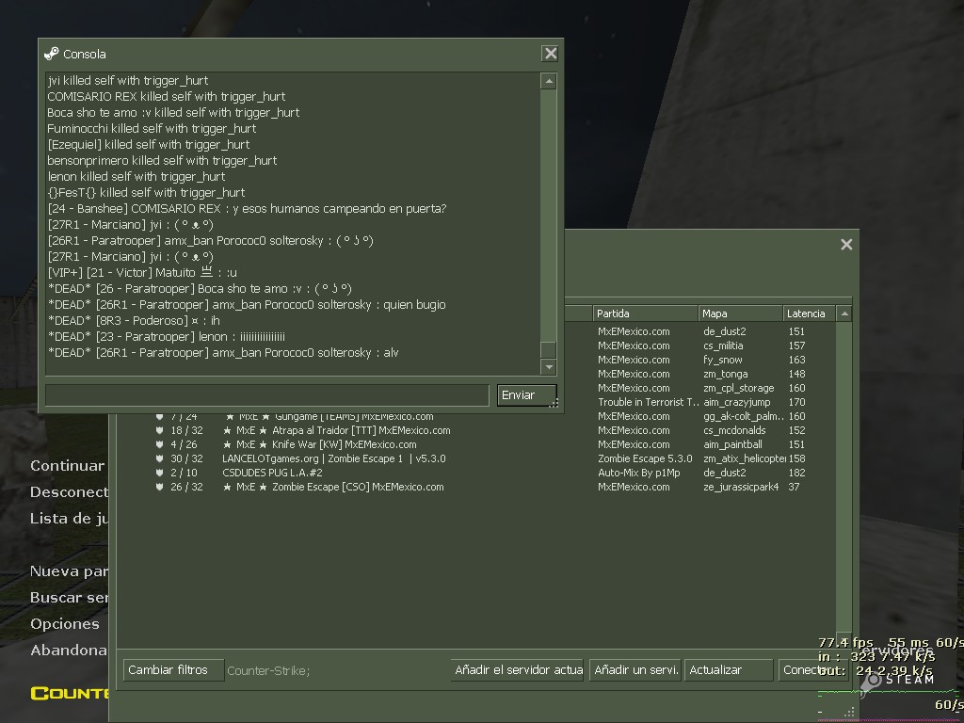This screenshot has width=964, height=723.
Task: Click Añadir el servidor actual button
Action: pos(517,670)
